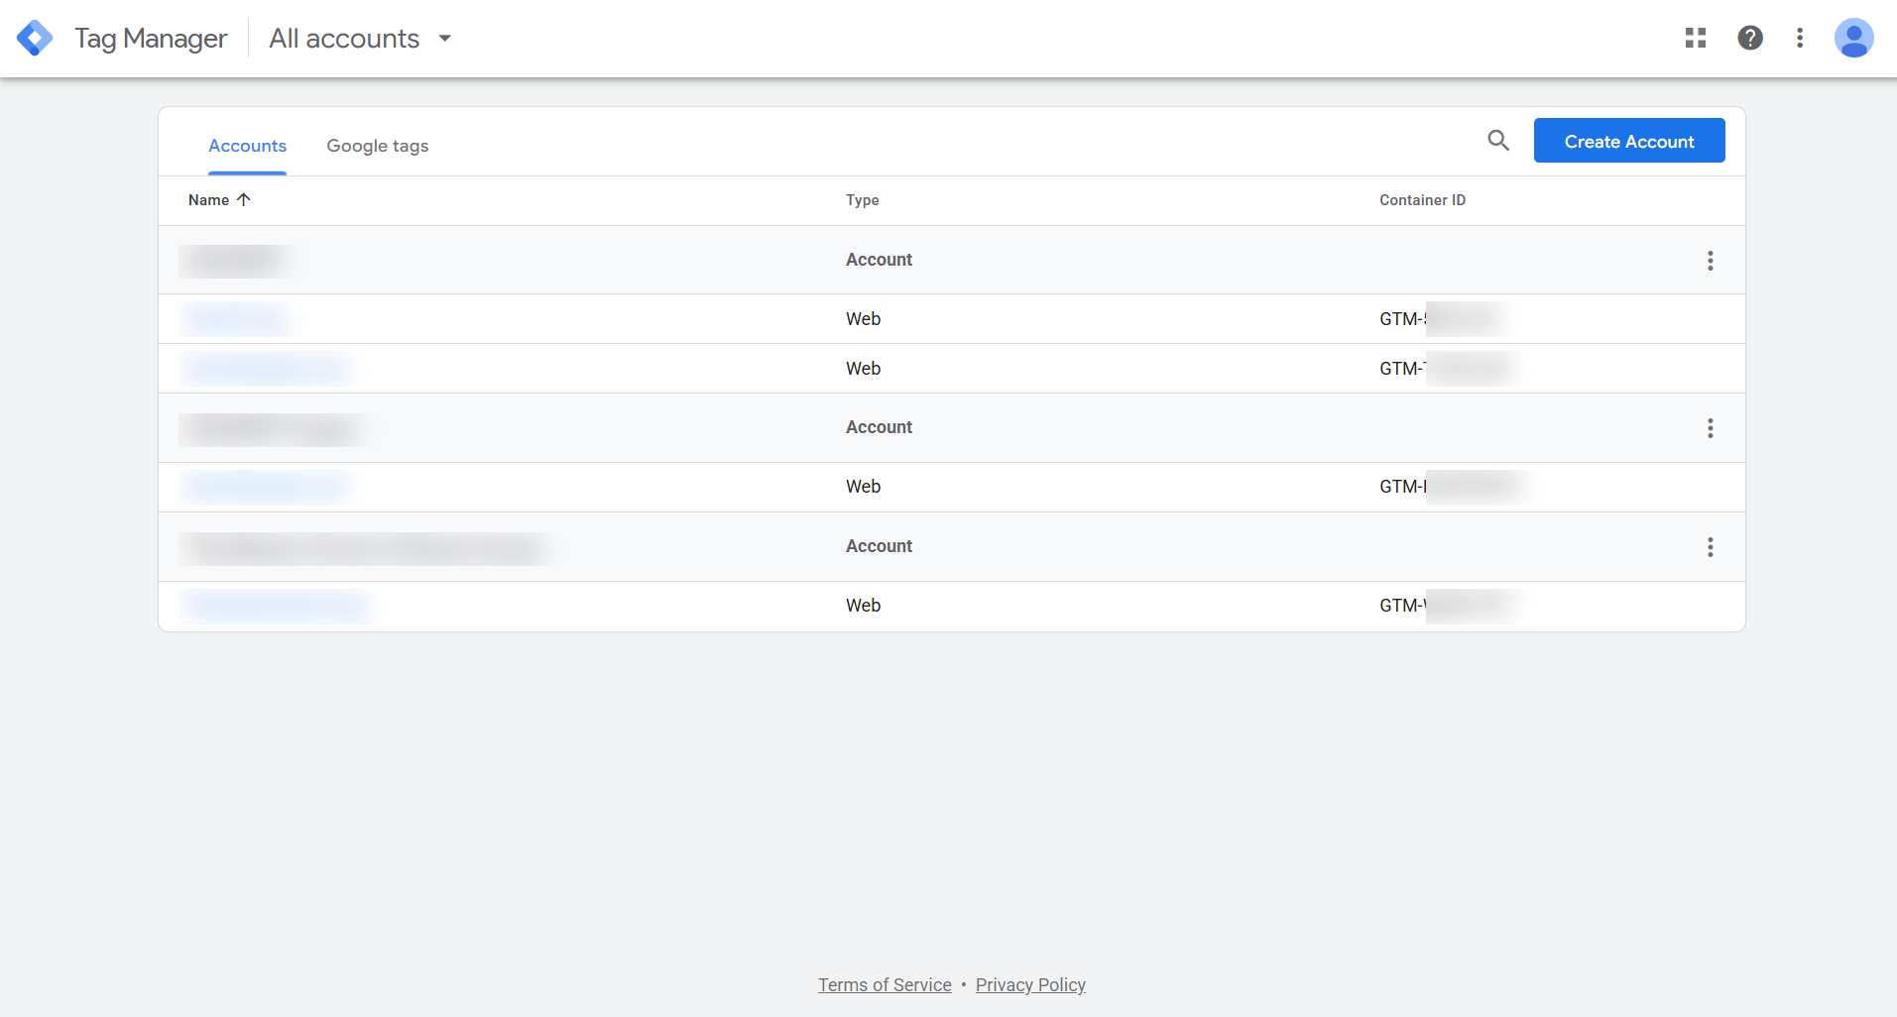
Task: Open more actions for the third Account row
Action: (1711, 547)
